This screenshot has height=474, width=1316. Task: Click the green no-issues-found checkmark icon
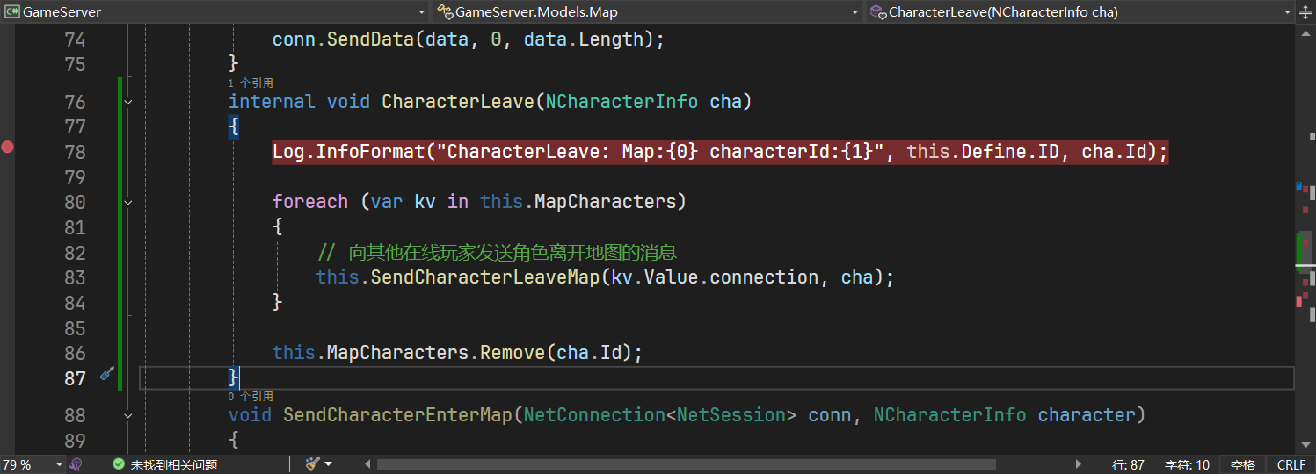coord(119,465)
